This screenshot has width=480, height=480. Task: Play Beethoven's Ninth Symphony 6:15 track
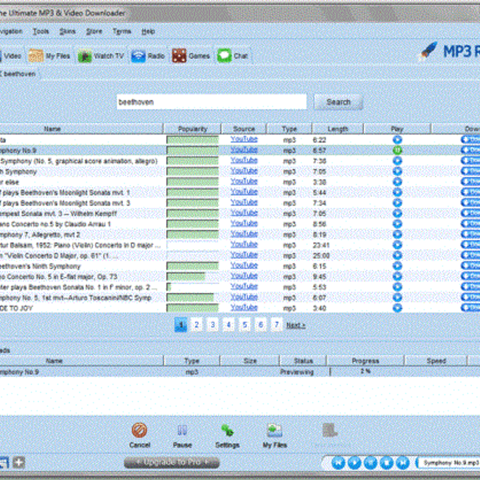coord(397,266)
